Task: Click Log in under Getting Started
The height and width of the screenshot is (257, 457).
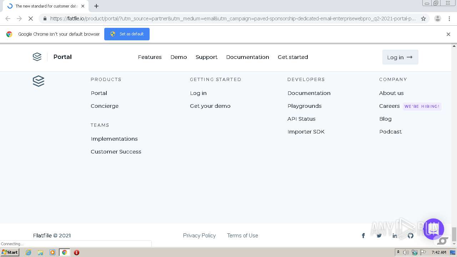Action: [x=198, y=93]
